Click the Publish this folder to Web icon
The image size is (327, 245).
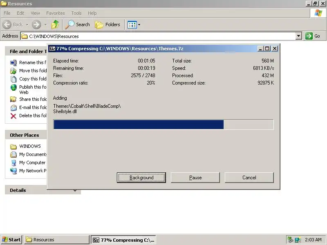pos(13,87)
